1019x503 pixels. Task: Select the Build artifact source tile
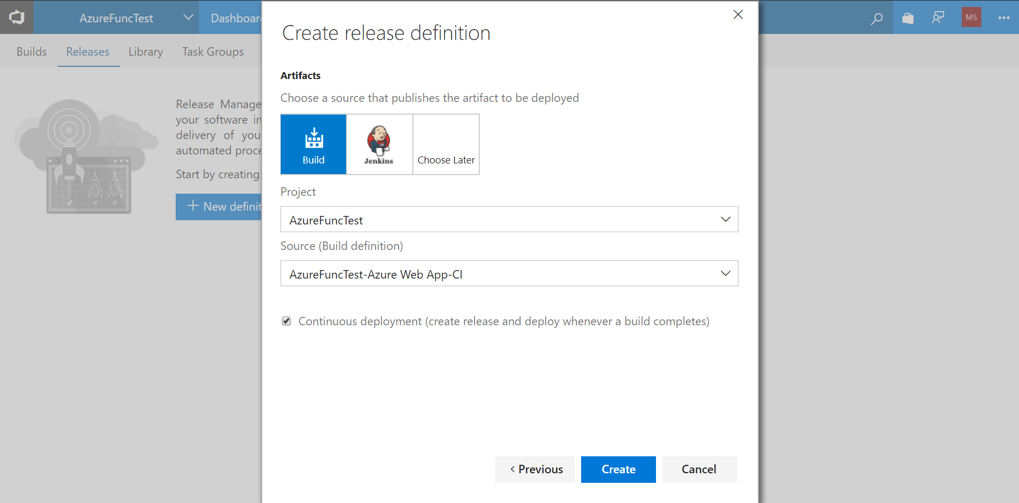click(x=314, y=144)
